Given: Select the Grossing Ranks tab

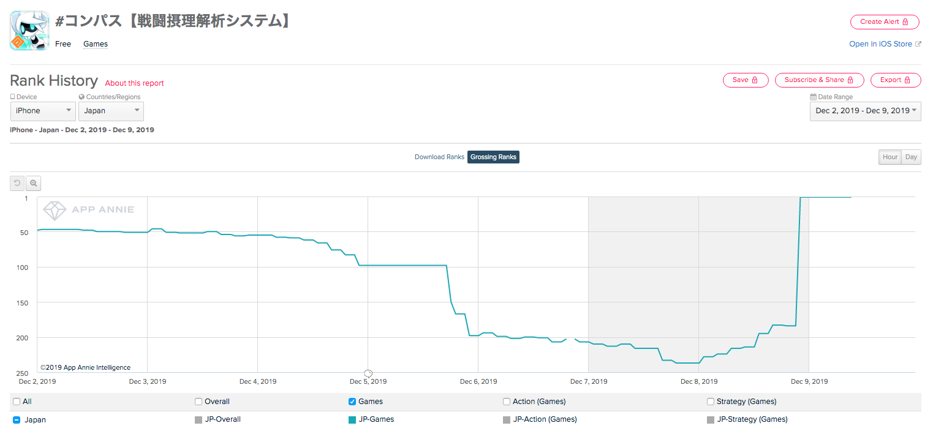Looking at the screenshot, I should (493, 157).
